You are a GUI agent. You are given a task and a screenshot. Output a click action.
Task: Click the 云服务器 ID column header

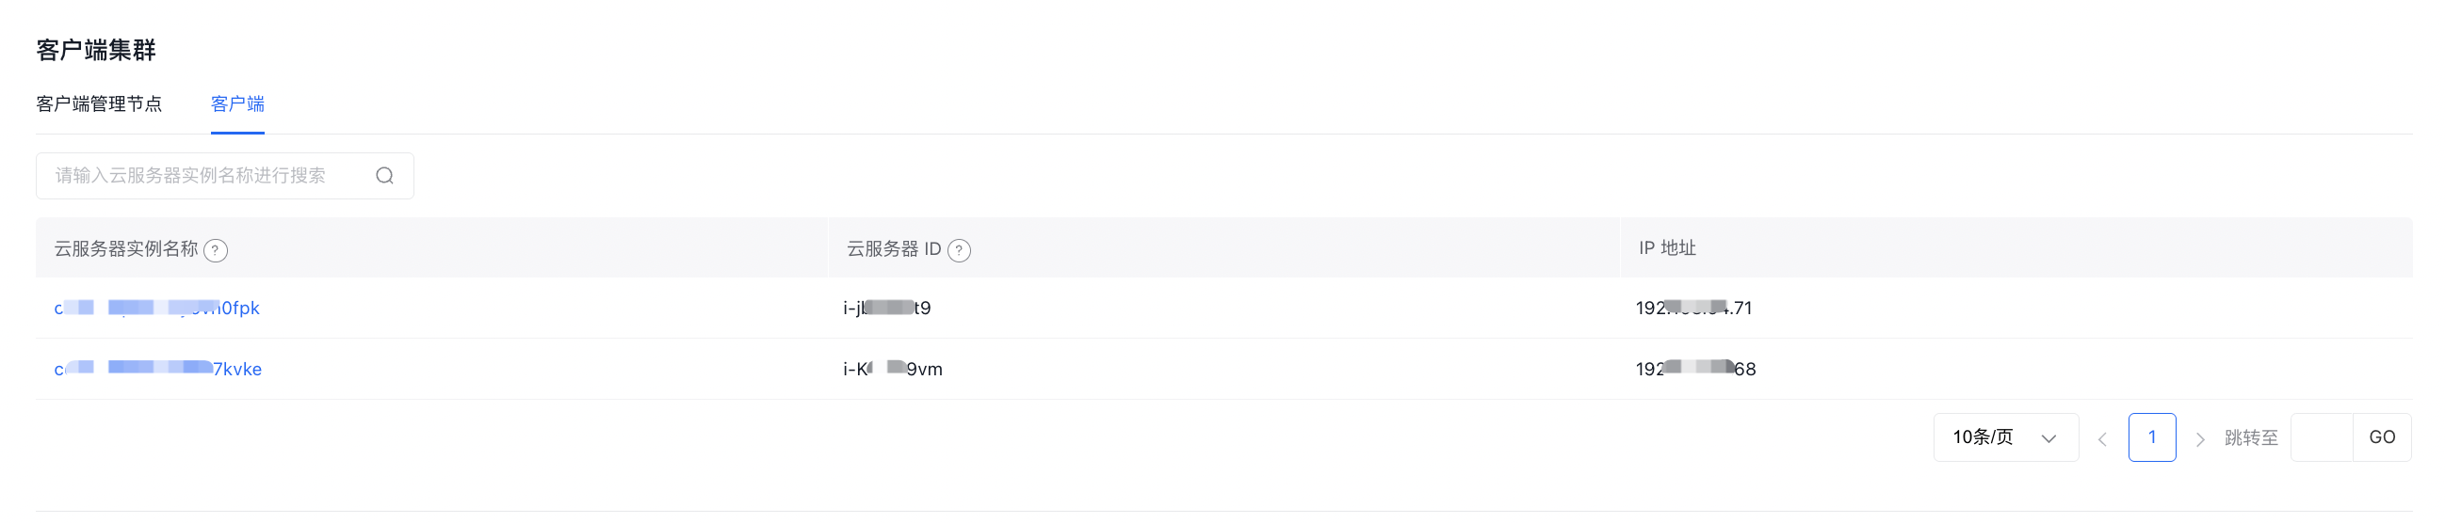[x=894, y=248]
